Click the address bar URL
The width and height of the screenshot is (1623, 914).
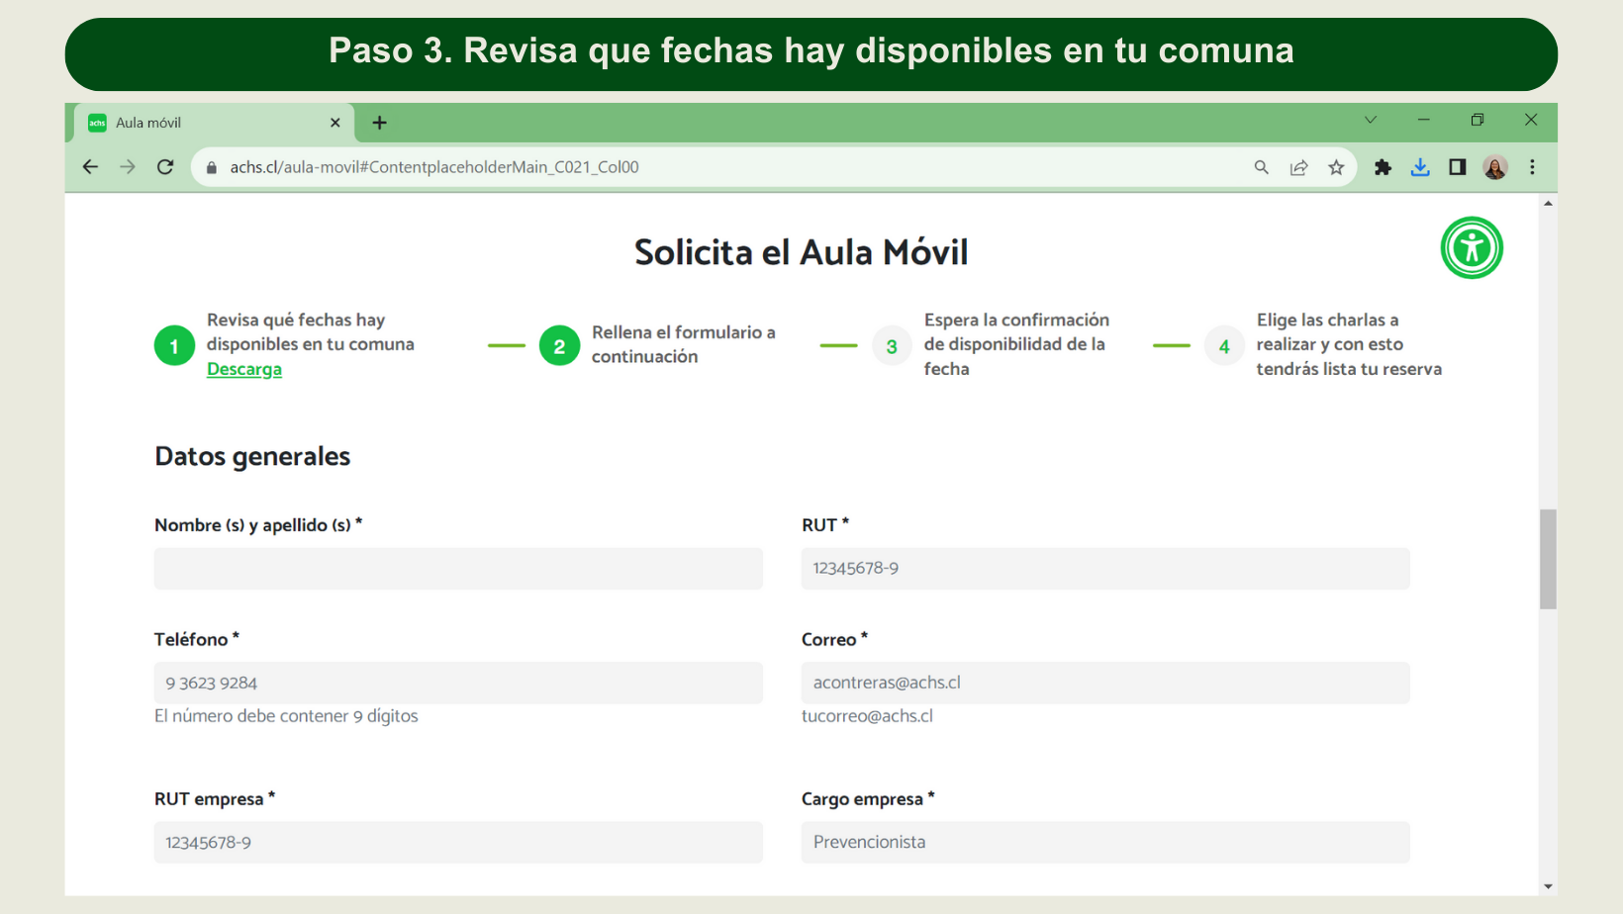(x=434, y=167)
